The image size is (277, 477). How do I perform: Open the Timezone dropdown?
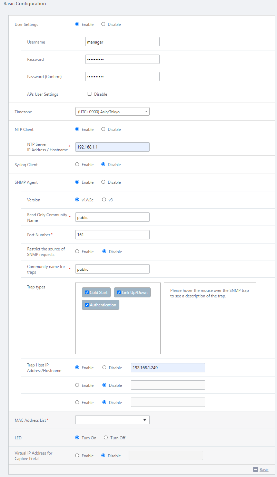coord(112,112)
